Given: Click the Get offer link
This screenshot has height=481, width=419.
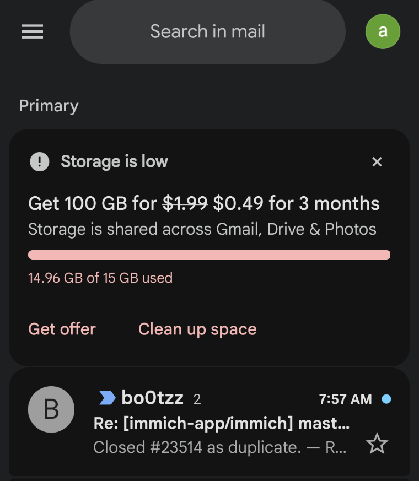Looking at the screenshot, I should point(62,329).
